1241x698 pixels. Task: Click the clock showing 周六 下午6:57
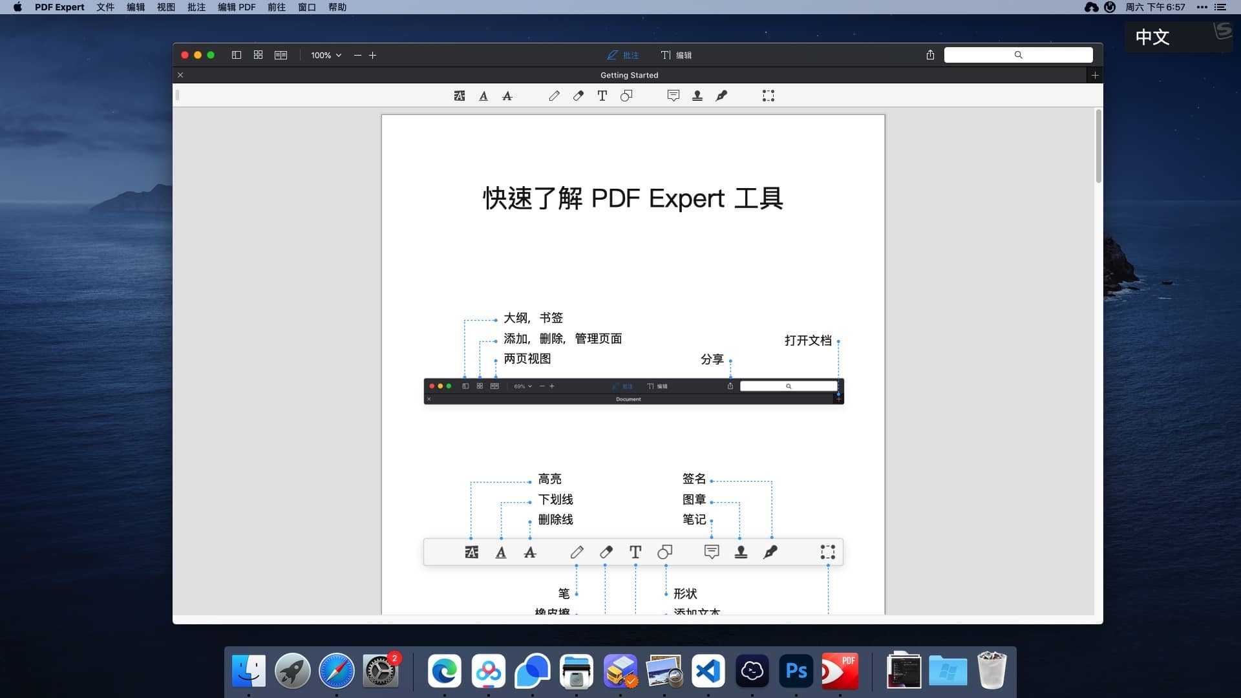pyautogui.click(x=1155, y=7)
